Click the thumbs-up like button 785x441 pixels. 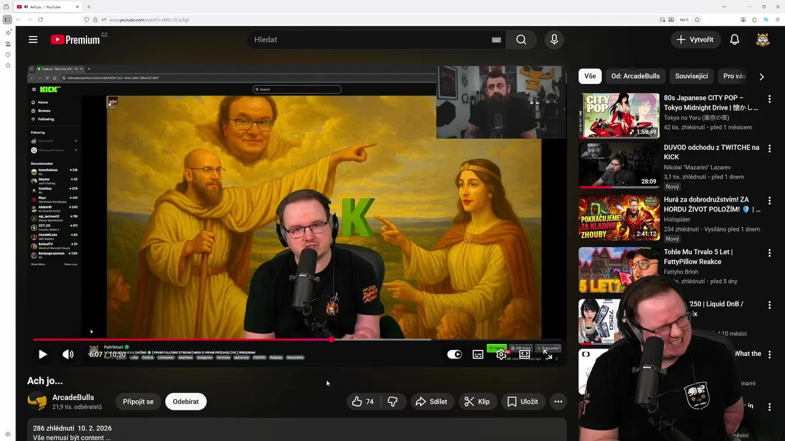pyautogui.click(x=364, y=402)
